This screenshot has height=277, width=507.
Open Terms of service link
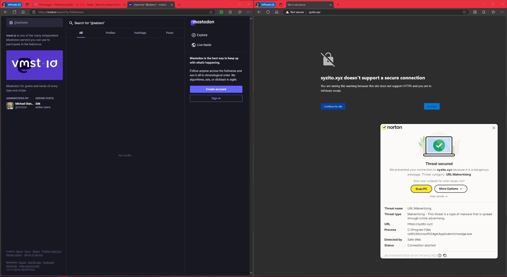coord(33,255)
